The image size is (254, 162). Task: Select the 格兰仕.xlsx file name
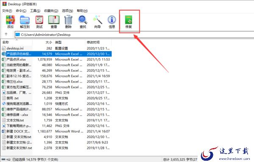[14, 81]
